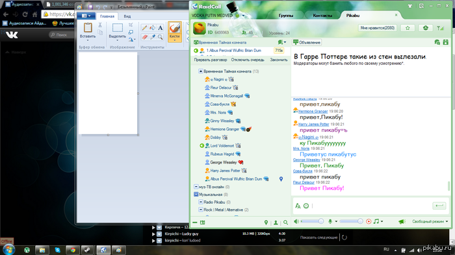Click the browser back arrow

click(6, 14)
